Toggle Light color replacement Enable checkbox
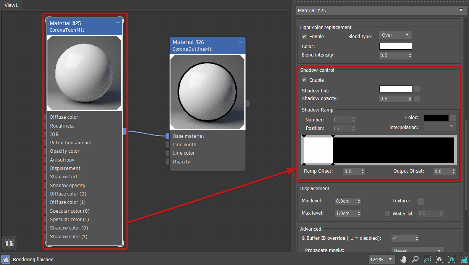This screenshot has width=469, height=265. pos(304,36)
